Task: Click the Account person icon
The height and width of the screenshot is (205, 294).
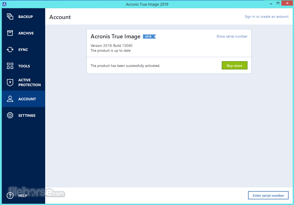Action: [x=10, y=99]
